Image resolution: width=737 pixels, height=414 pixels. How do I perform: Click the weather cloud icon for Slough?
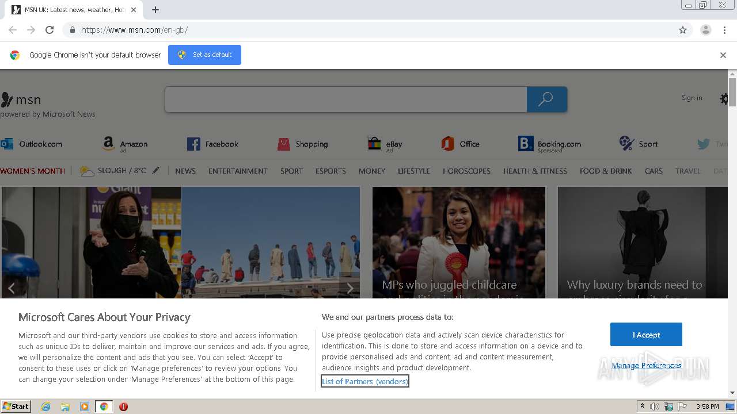[87, 171]
